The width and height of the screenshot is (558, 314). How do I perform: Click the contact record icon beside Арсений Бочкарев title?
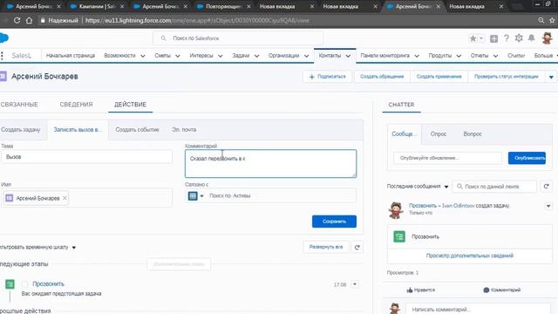point(3,76)
